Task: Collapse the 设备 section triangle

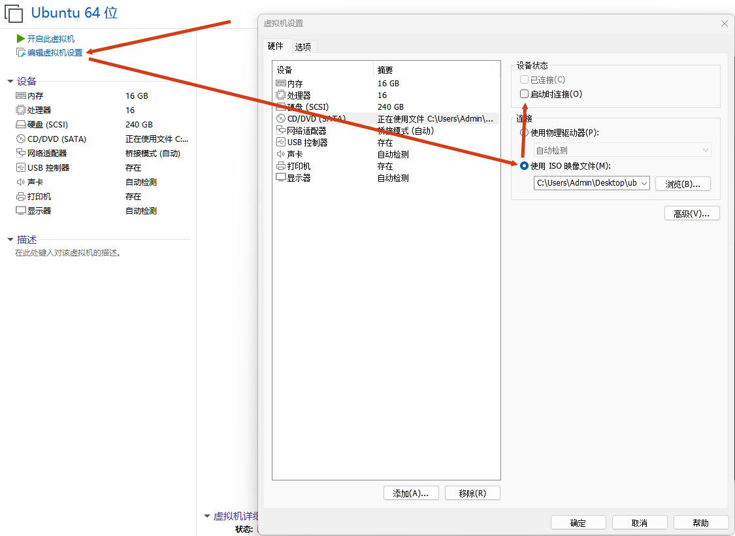Action: coord(10,82)
